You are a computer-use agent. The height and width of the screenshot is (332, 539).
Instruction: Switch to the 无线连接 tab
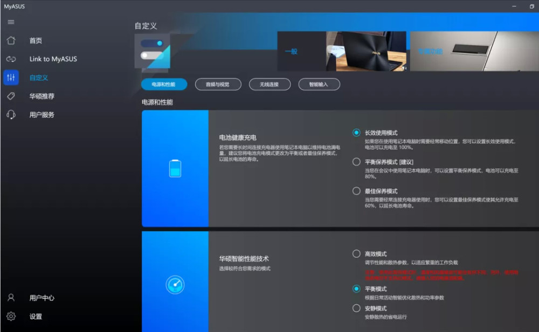[269, 84]
